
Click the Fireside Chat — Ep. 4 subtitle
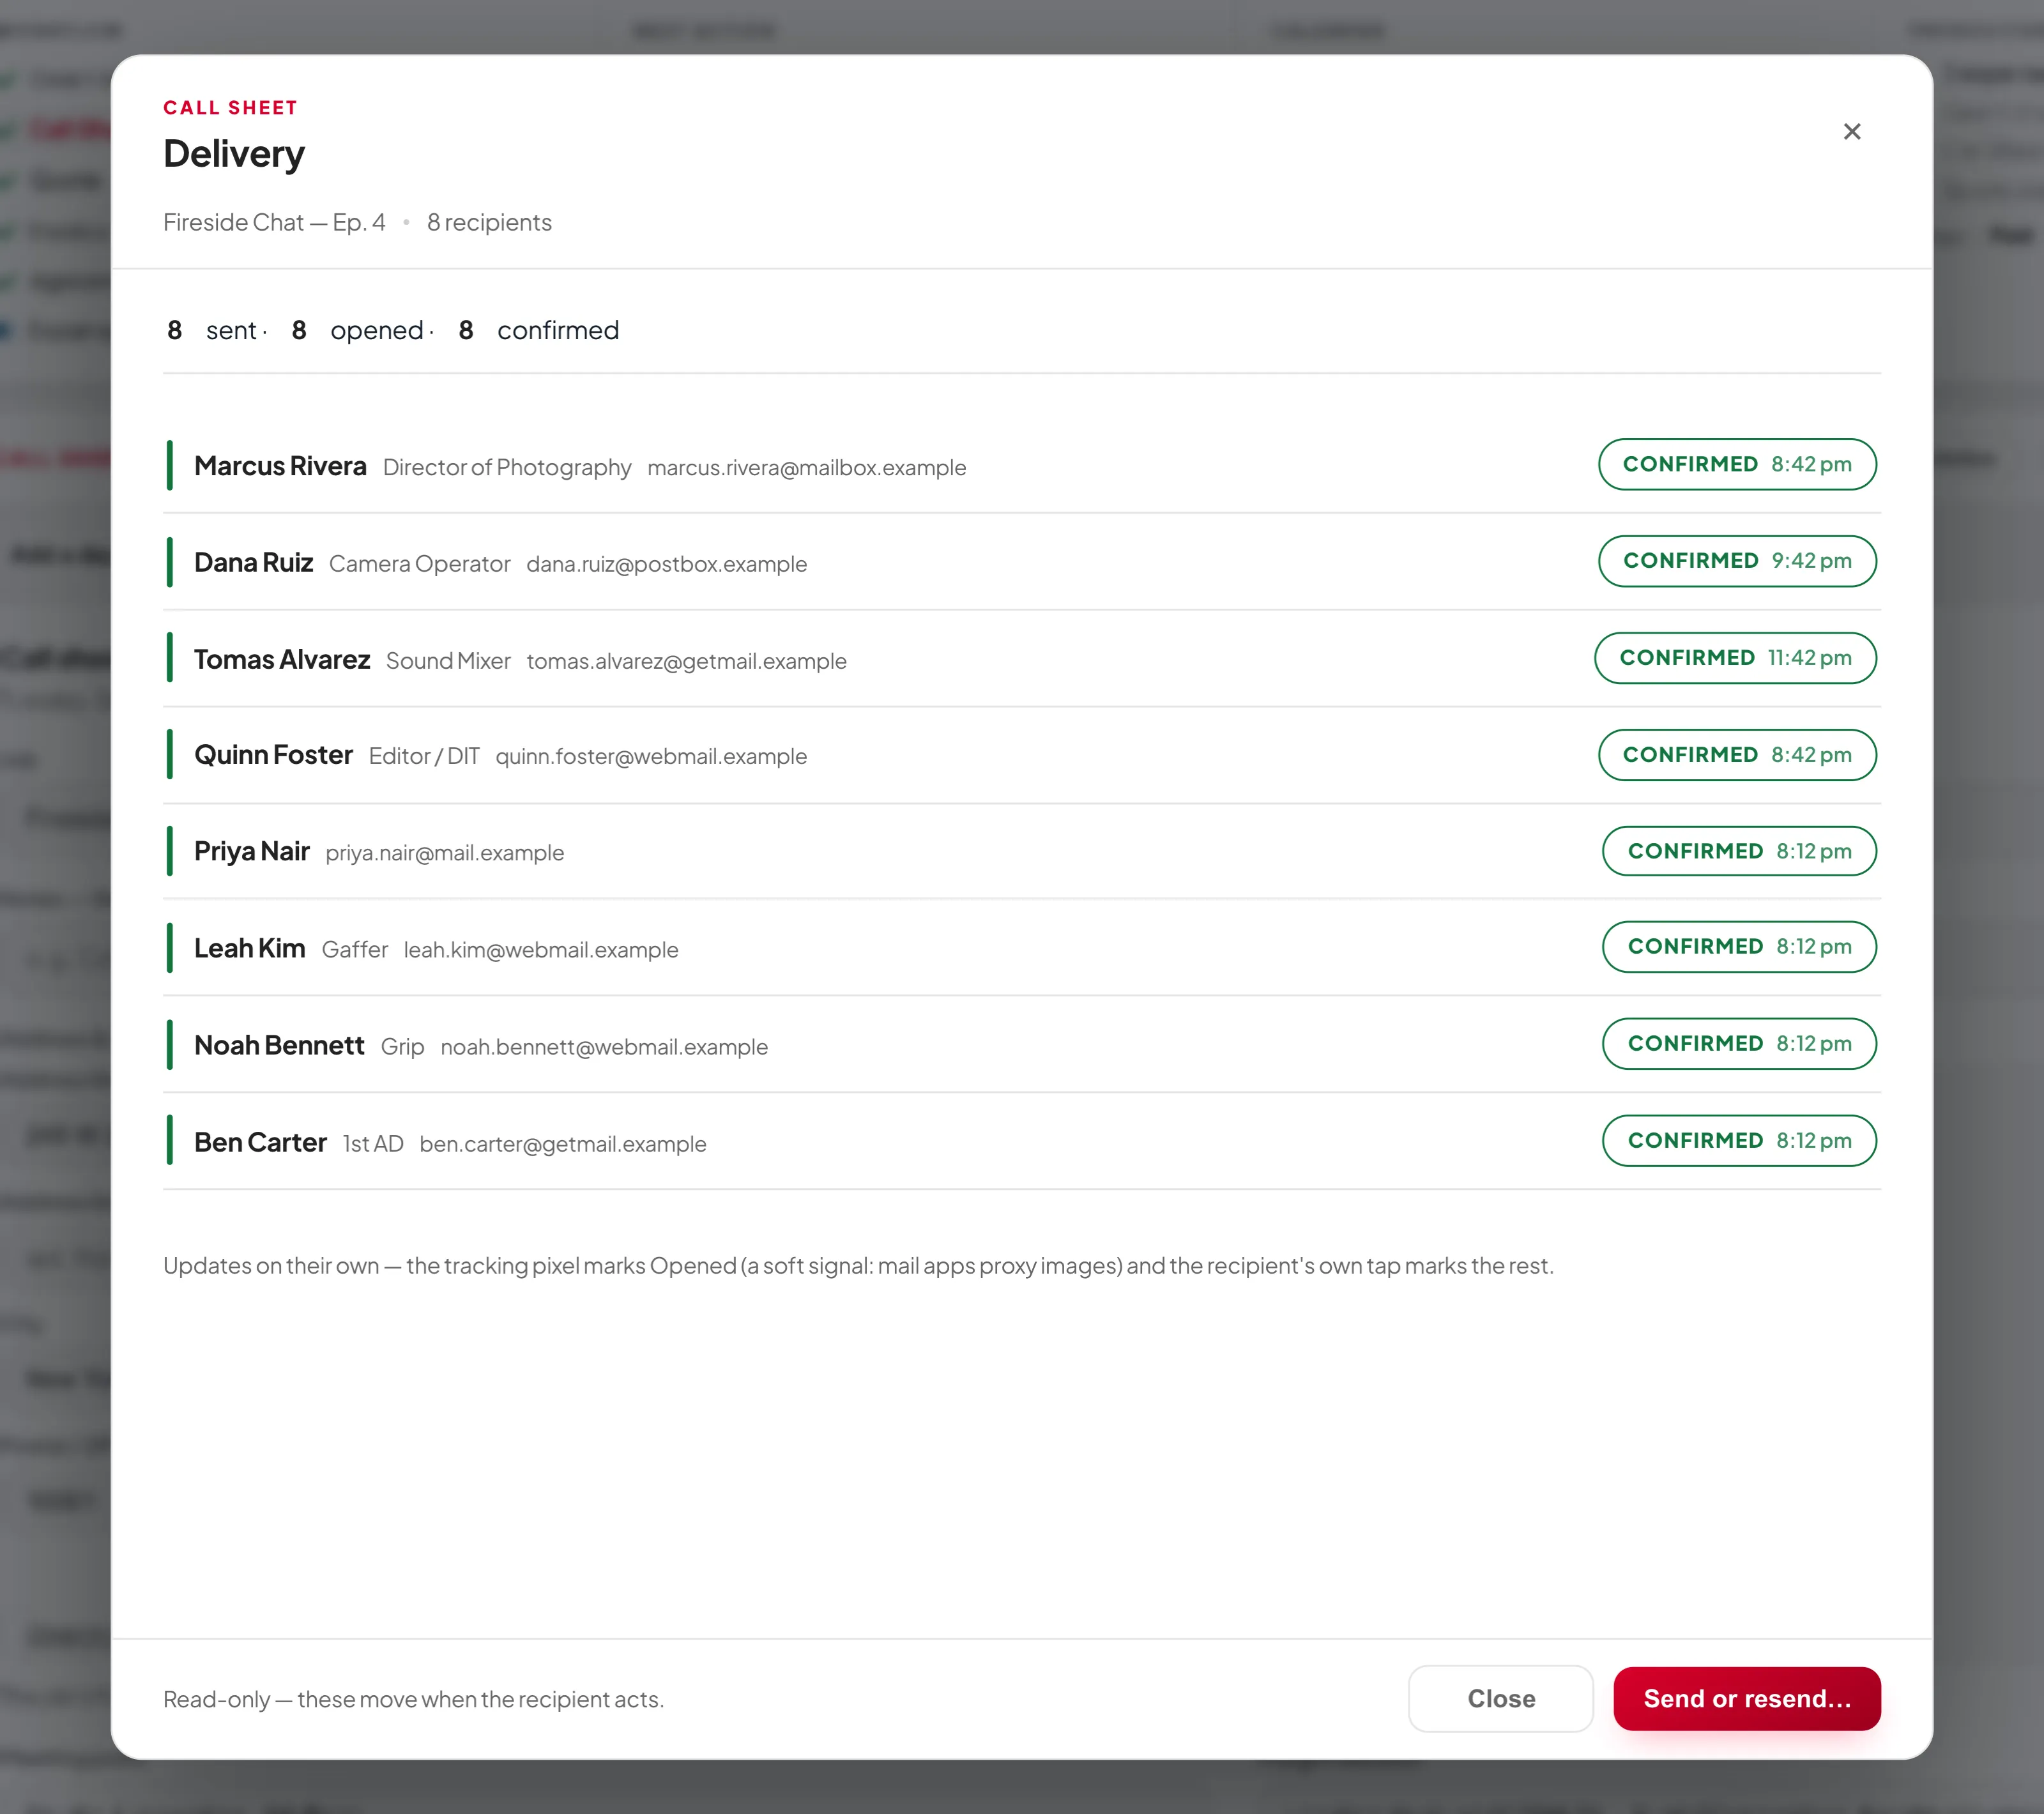click(274, 222)
